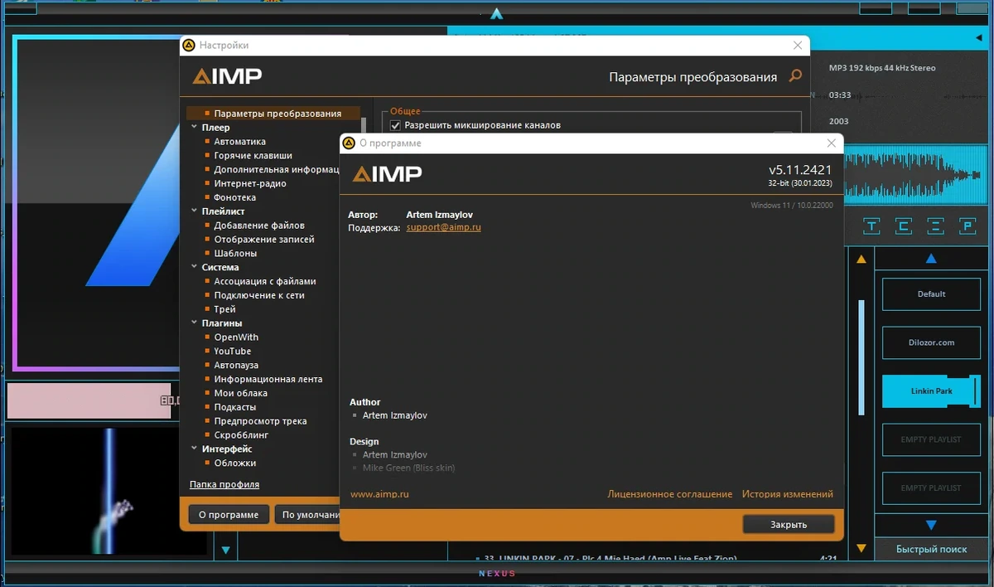Viewport: 994px width, 587px height.
Task: Open the Добавление файлов settings page
Action: (259, 226)
